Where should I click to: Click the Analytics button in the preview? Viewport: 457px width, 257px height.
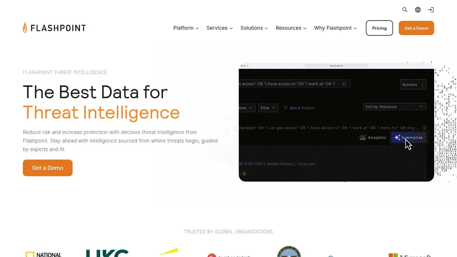click(373, 137)
